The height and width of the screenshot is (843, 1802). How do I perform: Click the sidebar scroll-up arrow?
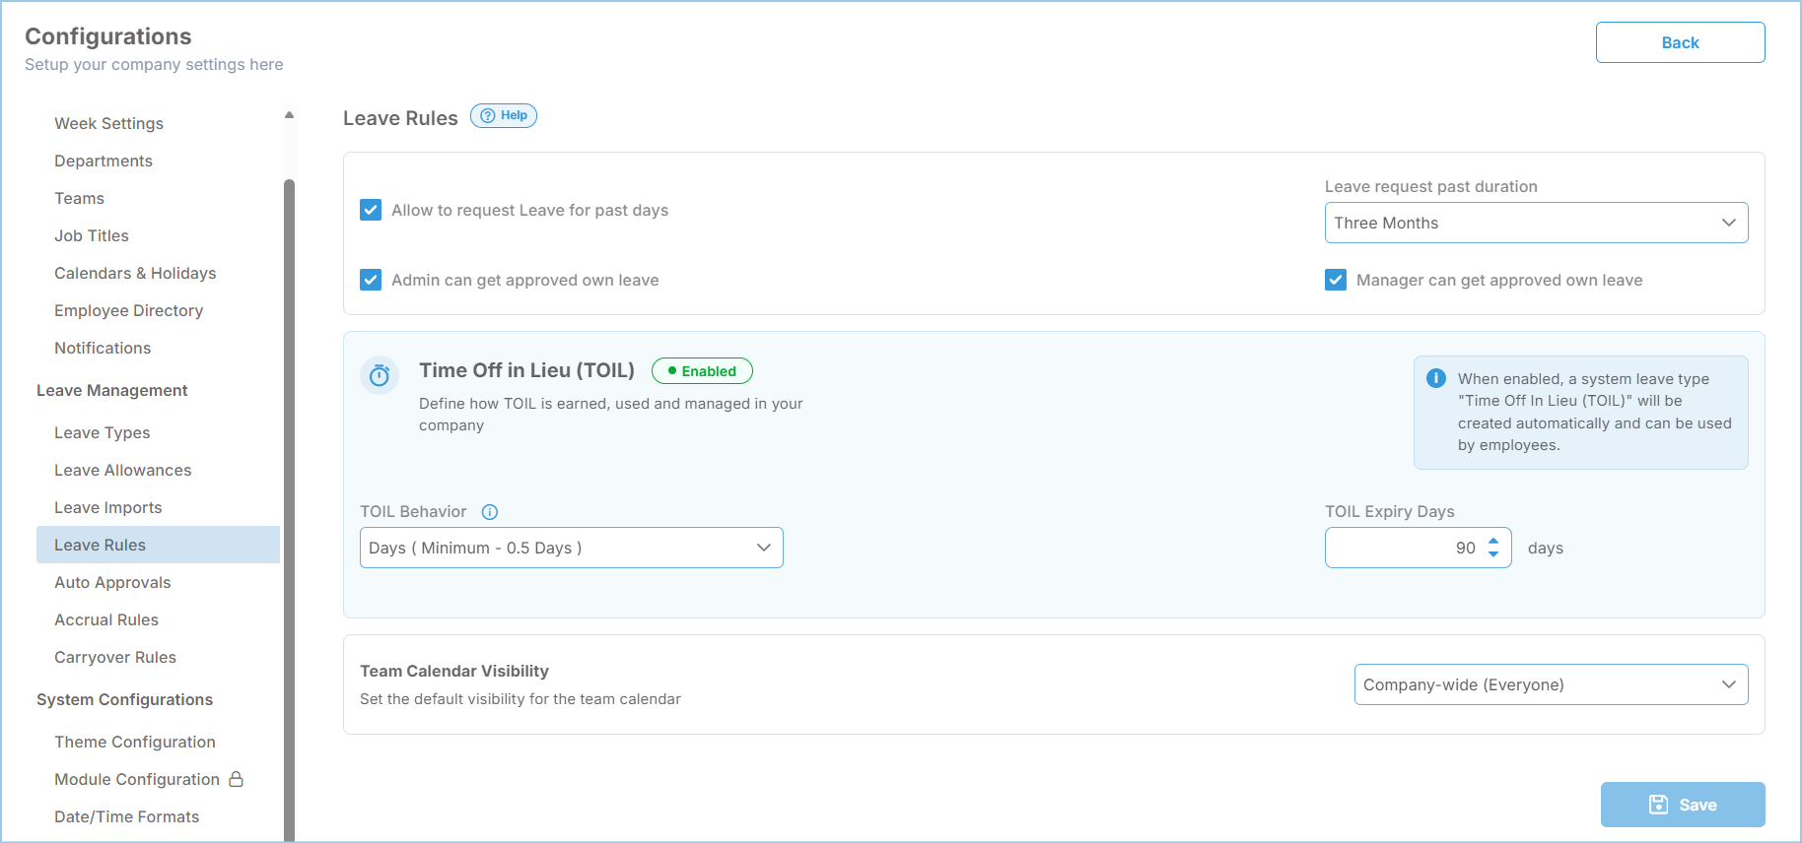pos(289,115)
